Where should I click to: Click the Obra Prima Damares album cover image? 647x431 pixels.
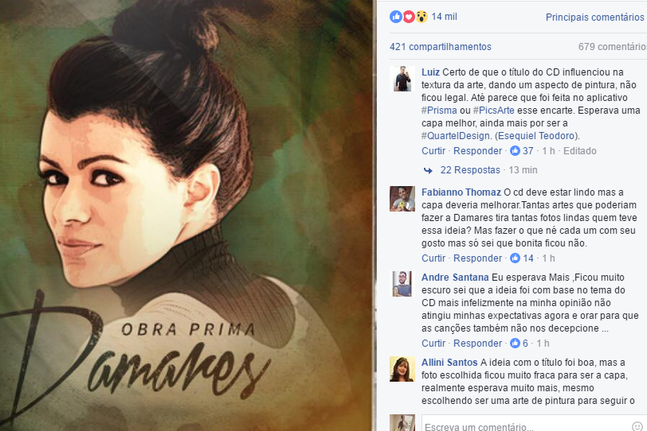coord(186,215)
